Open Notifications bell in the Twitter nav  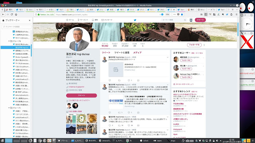95,20
